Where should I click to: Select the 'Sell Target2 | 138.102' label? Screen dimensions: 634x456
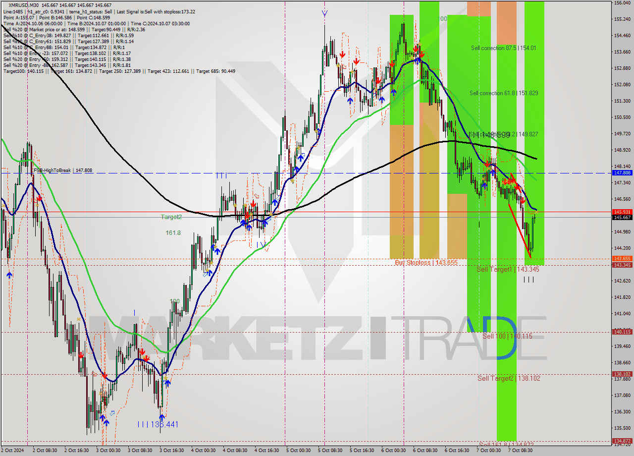click(509, 378)
